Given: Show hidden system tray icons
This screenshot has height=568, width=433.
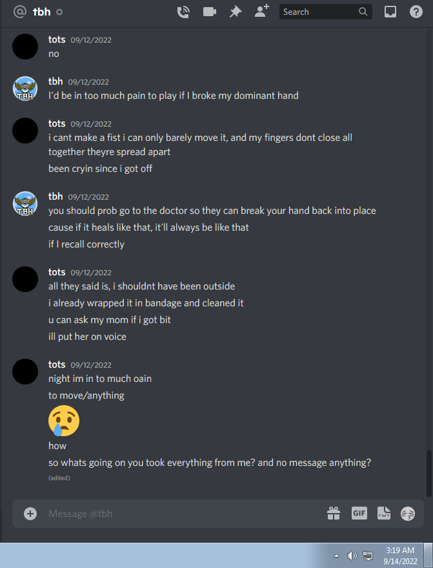Looking at the screenshot, I should (x=336, y=556).
